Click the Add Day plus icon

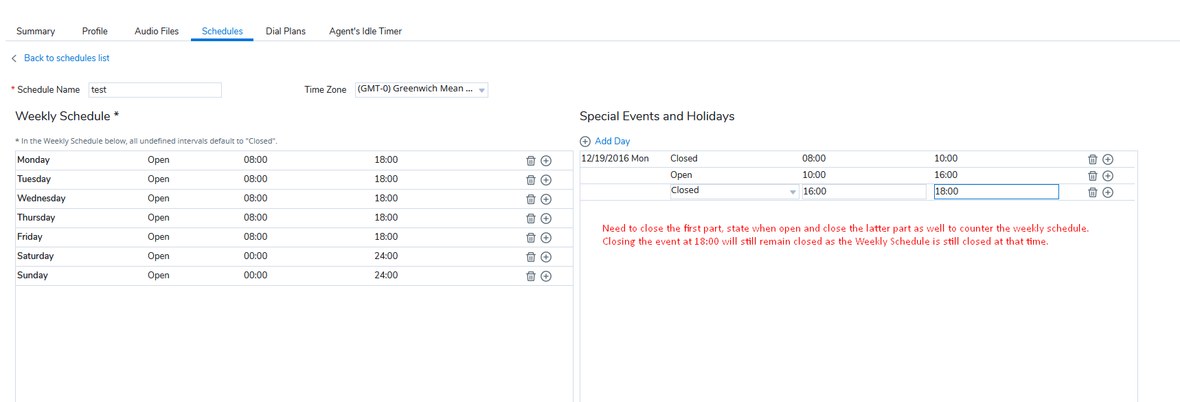585,141
